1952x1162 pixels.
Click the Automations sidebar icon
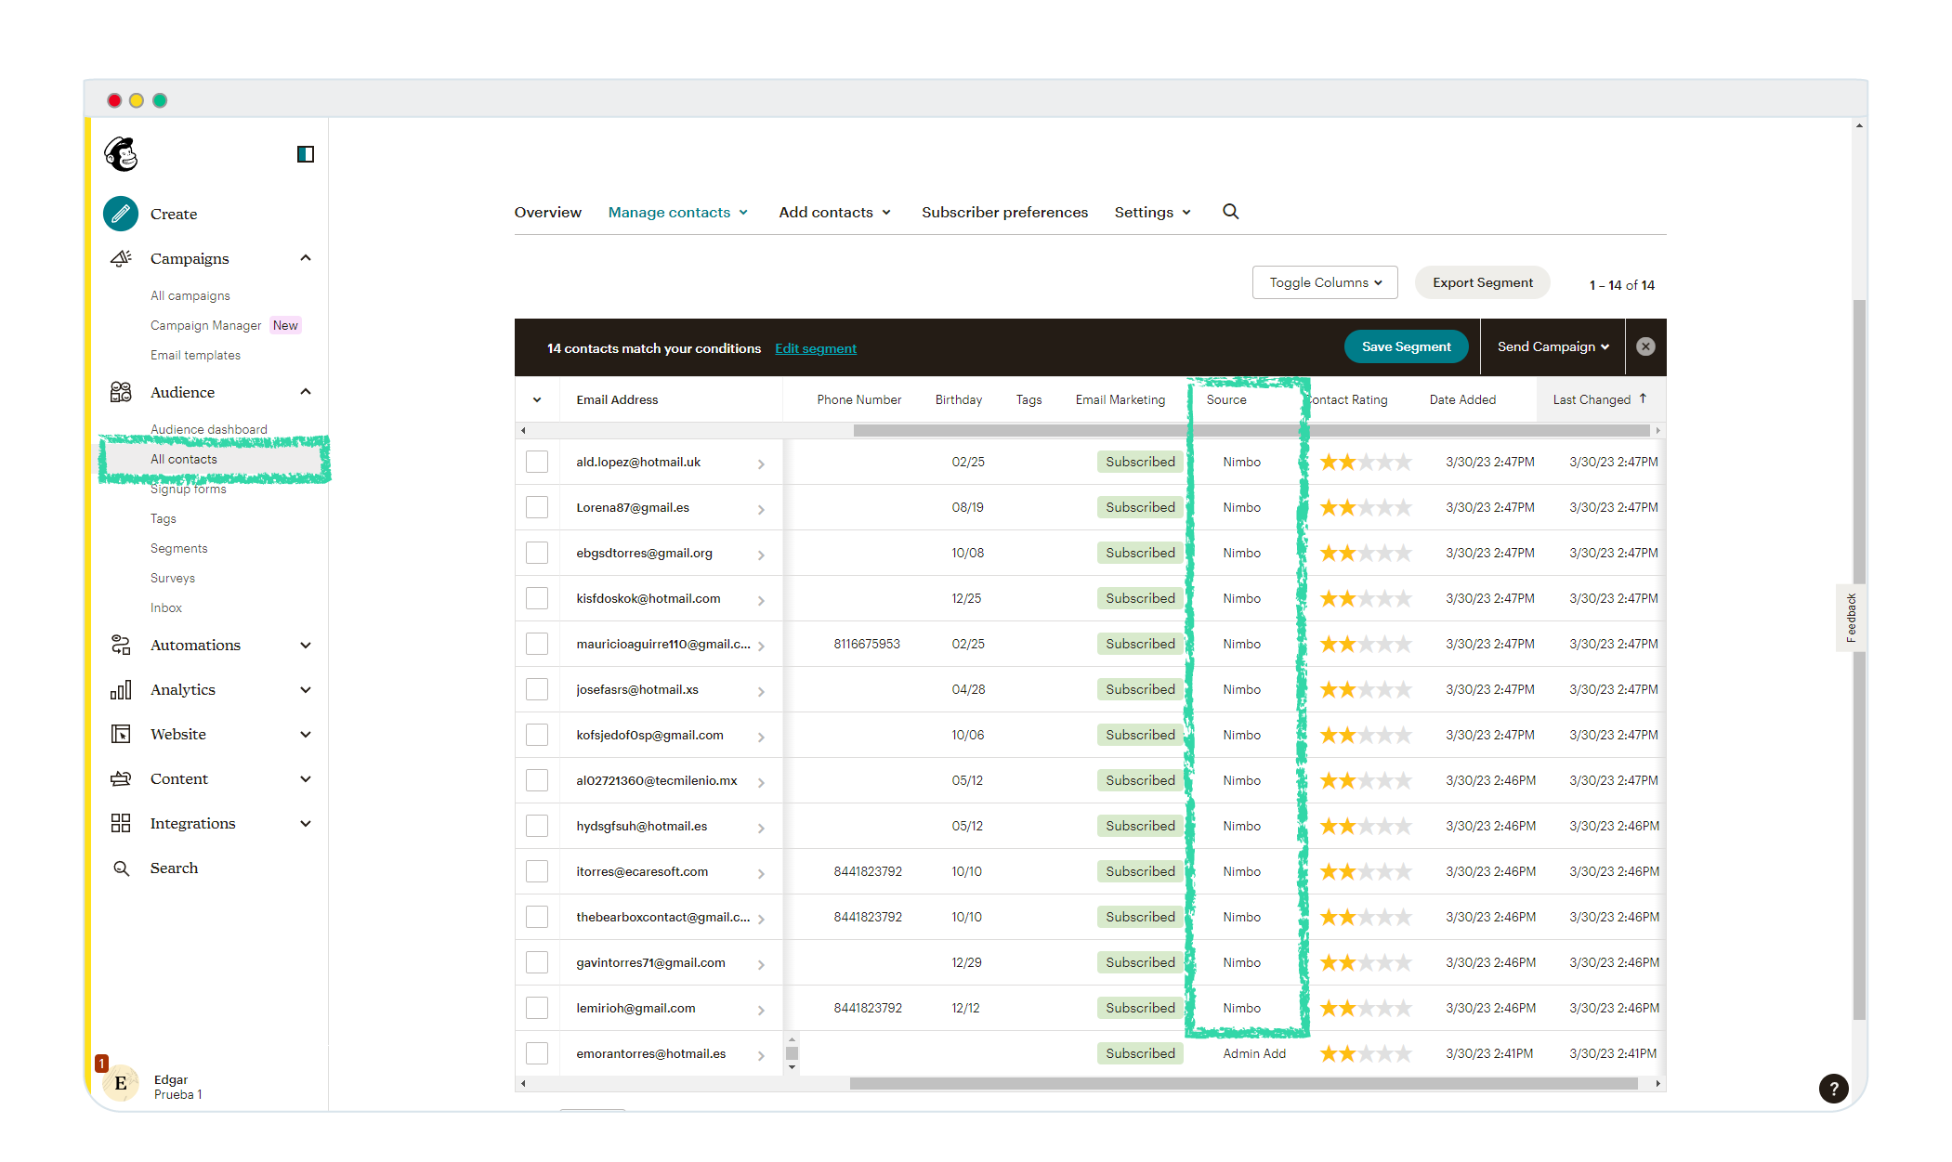pyautogui.click(x=120, y=645)
